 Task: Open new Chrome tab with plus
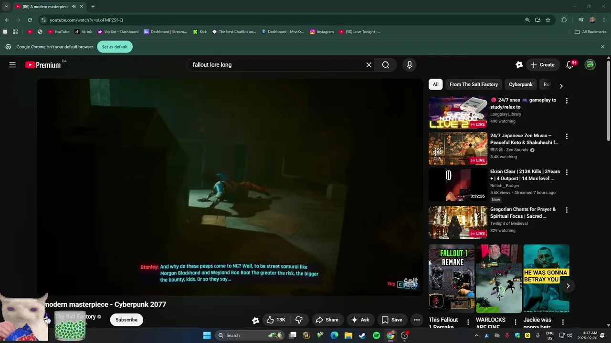coord(93,7)
